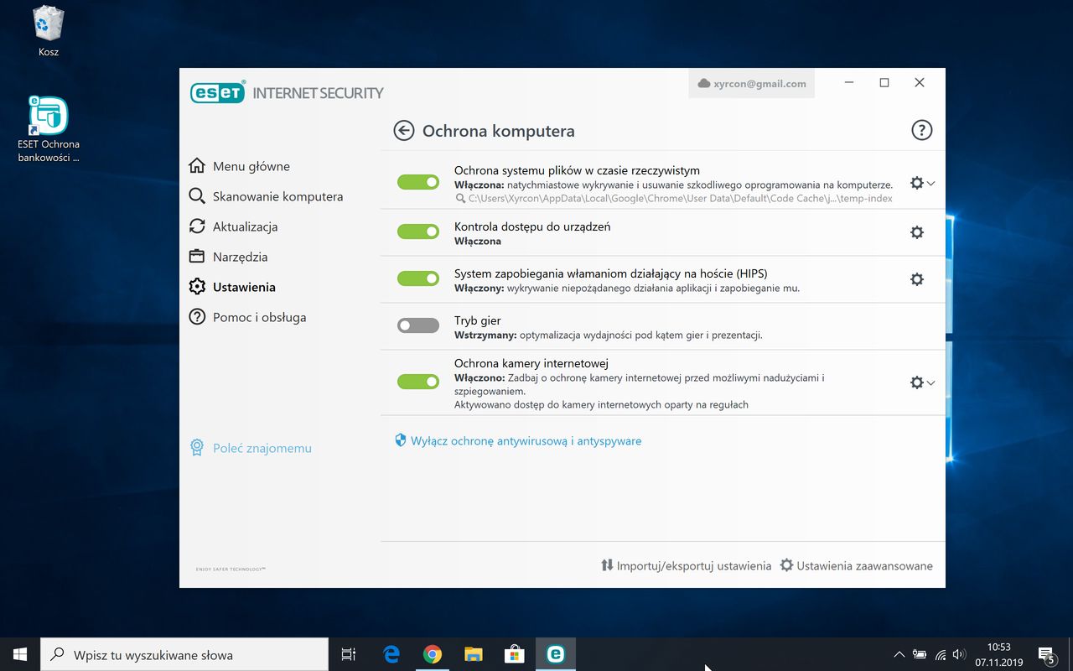Launch Google Chrome from taskbar
This screenshot has width=1073, height=671.
pyautogui.click(x=432, y=654)
